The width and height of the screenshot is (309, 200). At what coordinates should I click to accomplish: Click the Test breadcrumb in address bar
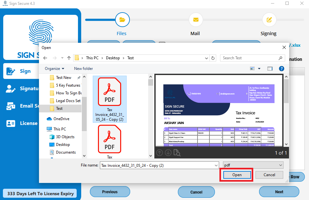[x=130, y=58]
